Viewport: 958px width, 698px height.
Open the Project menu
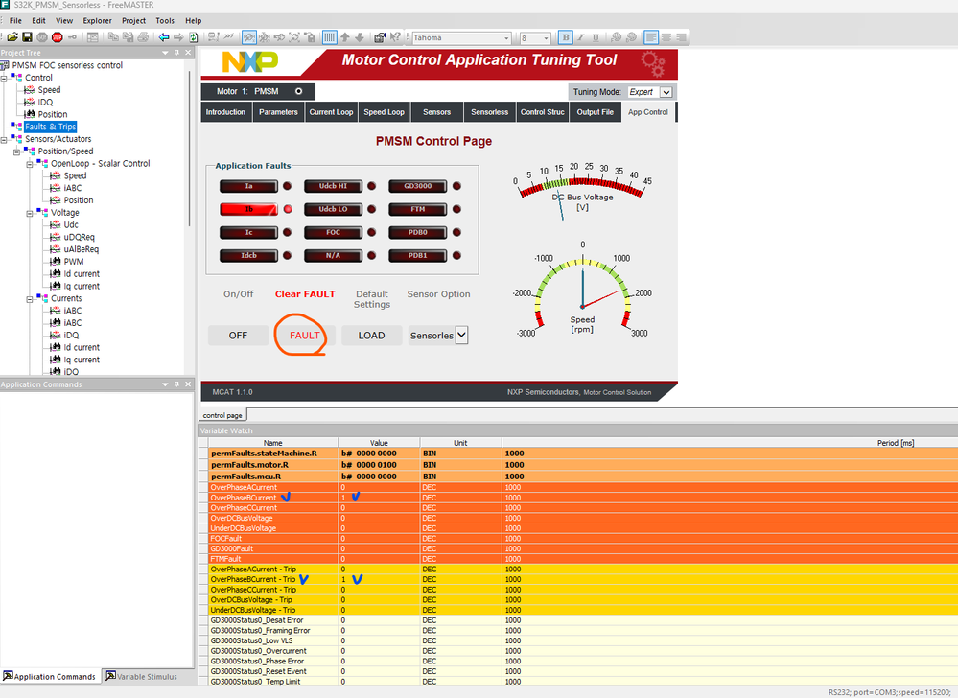pos(133,21)
